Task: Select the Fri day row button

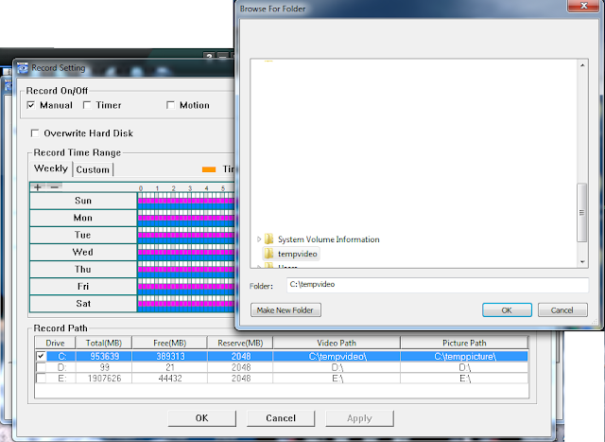Action: click(x=83, y=286)
